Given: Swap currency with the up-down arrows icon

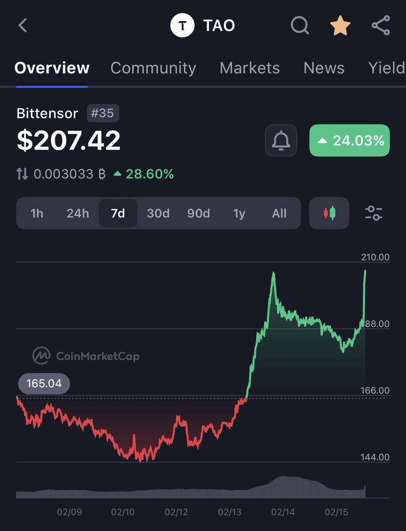Looking at the screenshot, I should pyautogui.click(x=22, y=174).
